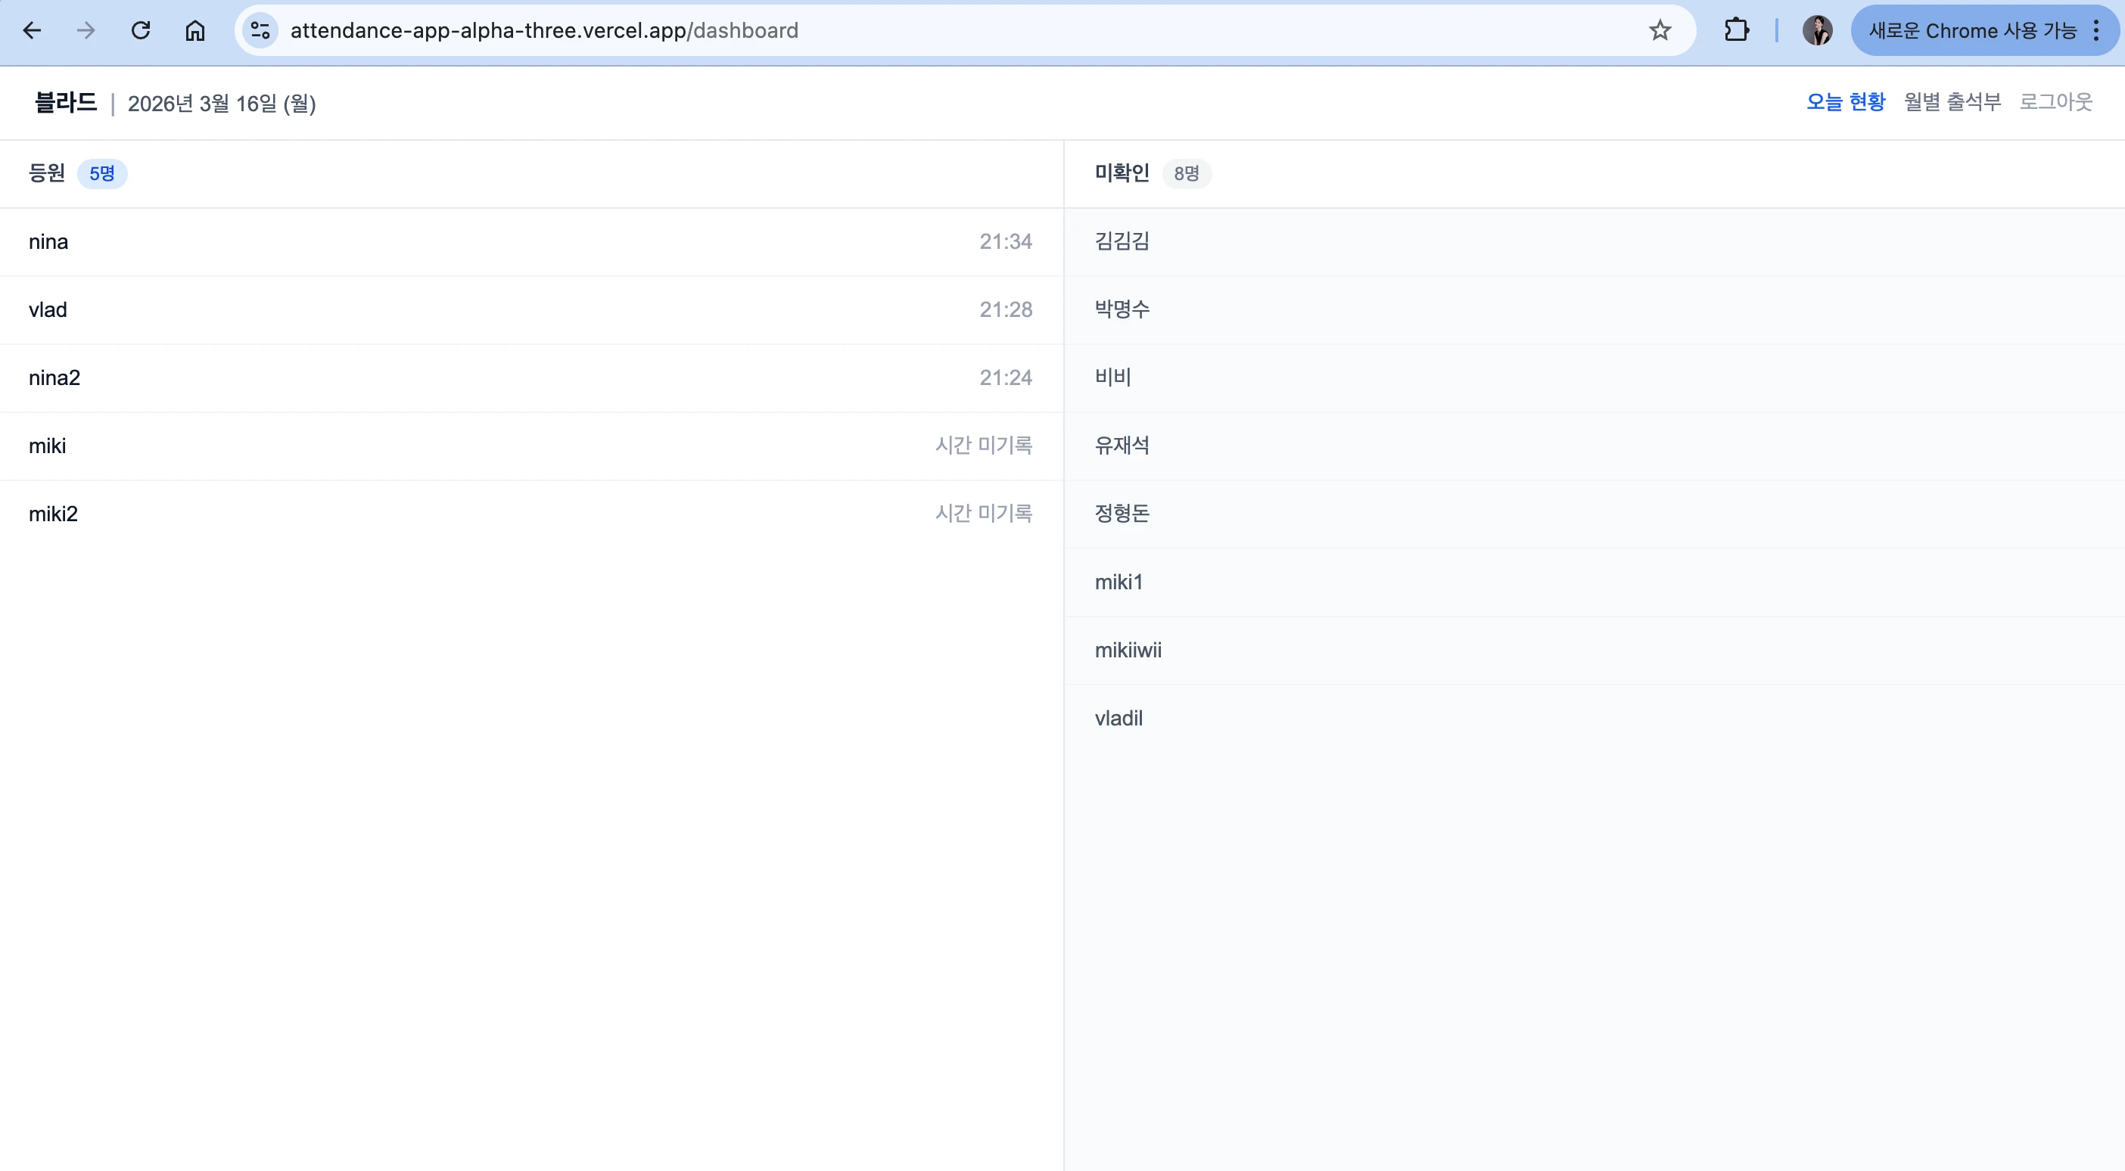The height and width of the screenshot is (1171, 2125).
Task: Open the extensions puzzle icon
Action: tap(1737, 30)
